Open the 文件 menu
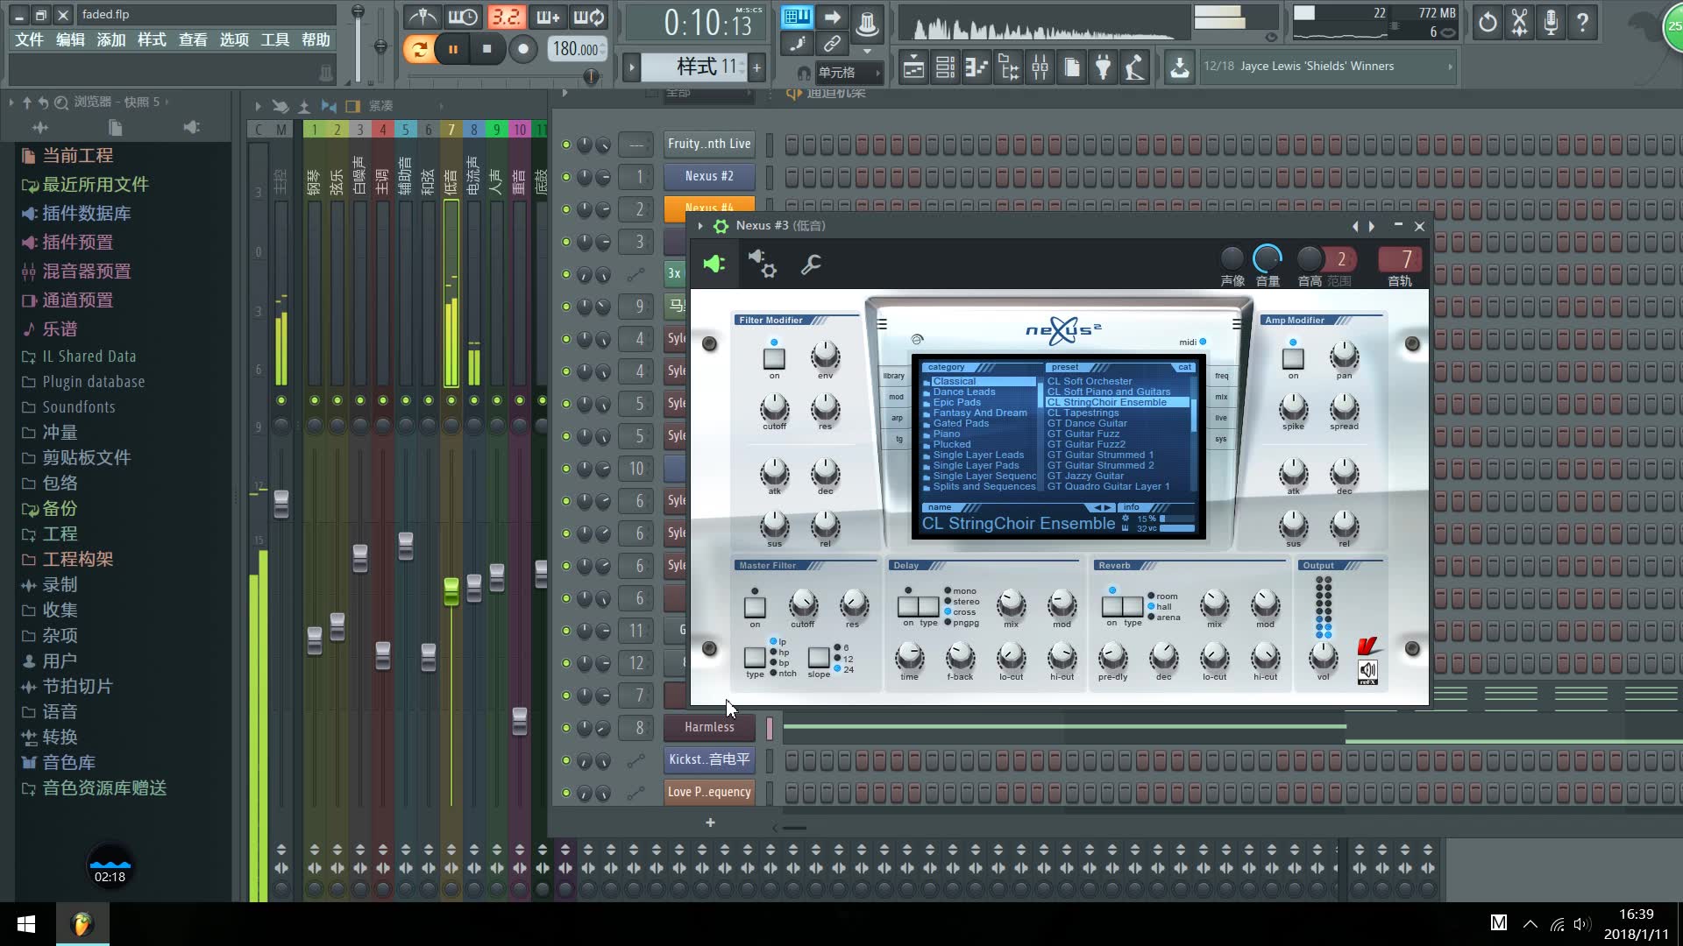The image size is (1683, 946). [x=29, y=39]
